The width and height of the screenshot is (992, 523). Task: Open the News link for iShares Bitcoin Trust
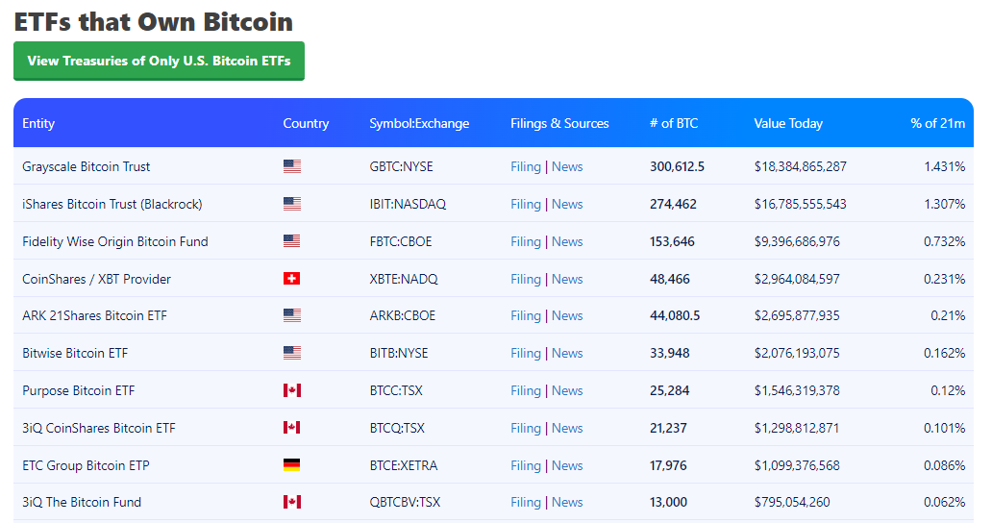coord(567,204)
